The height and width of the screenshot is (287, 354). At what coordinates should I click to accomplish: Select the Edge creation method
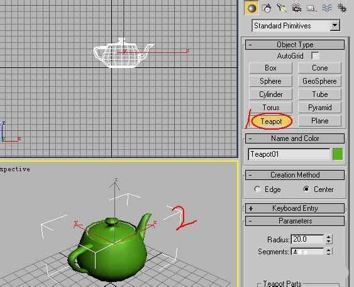coord(267,189)
